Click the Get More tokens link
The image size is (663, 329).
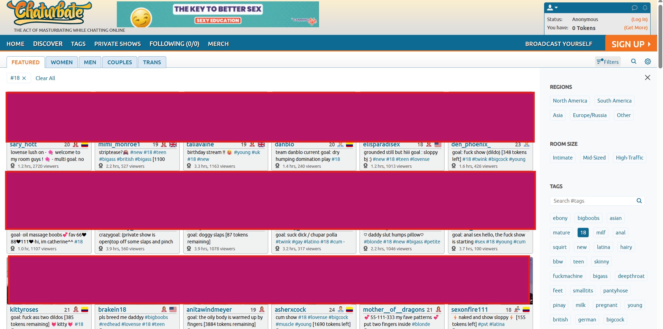635,28
